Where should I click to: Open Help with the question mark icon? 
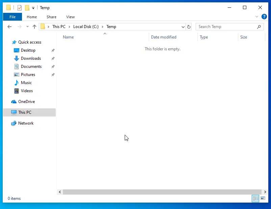pos(264,17)
